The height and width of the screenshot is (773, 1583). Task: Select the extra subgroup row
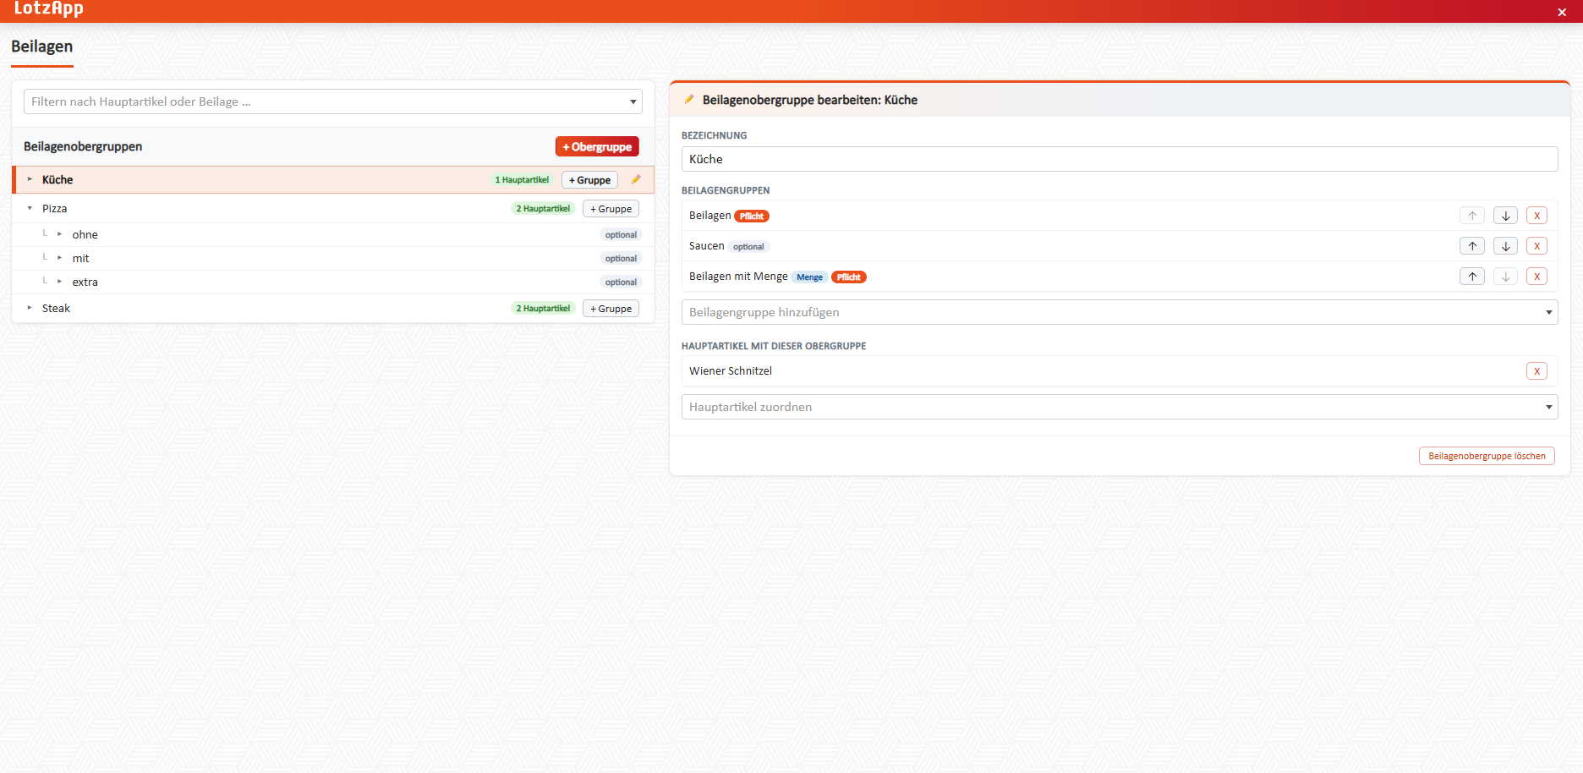(333, 282)
